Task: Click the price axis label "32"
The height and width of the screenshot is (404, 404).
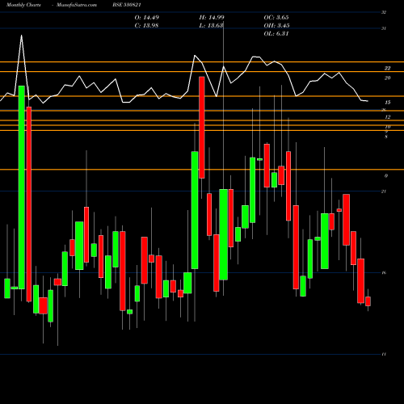Action: tap(384, 12)
